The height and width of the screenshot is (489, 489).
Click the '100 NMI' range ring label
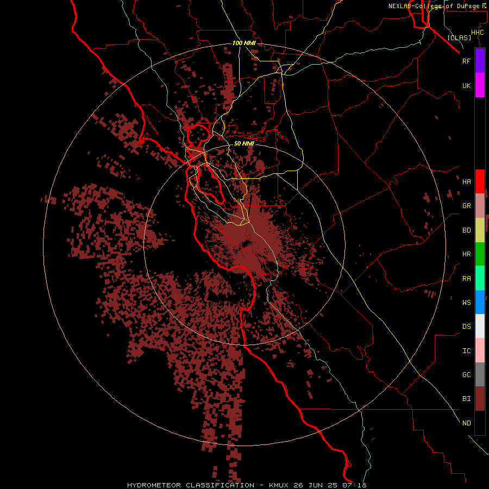pyautogui.click(x=244, y=43)
